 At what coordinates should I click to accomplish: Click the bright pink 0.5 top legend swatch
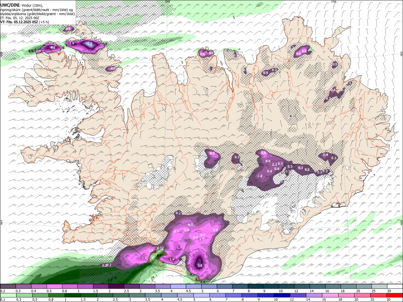coord(54,287)
